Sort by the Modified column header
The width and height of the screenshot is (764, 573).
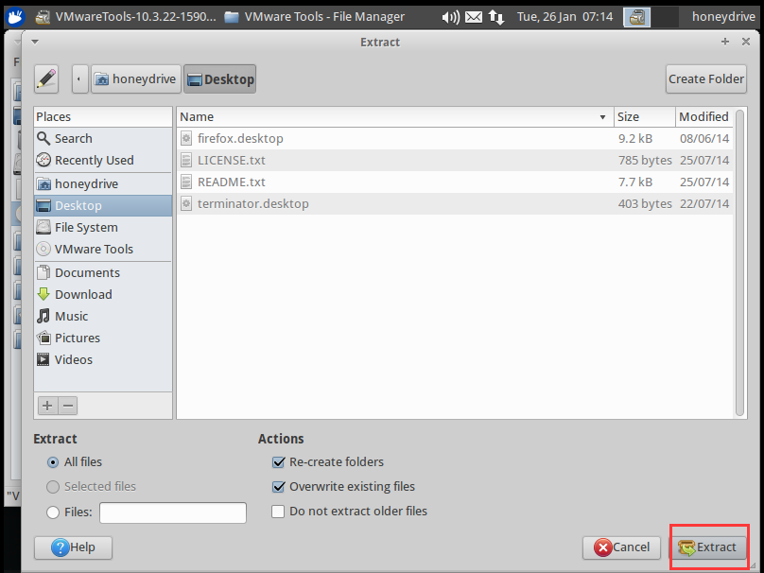coord(703,117)
